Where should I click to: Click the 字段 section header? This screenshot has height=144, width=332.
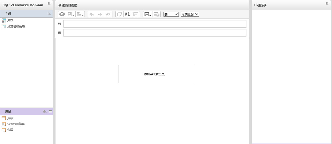coord(26,14)
